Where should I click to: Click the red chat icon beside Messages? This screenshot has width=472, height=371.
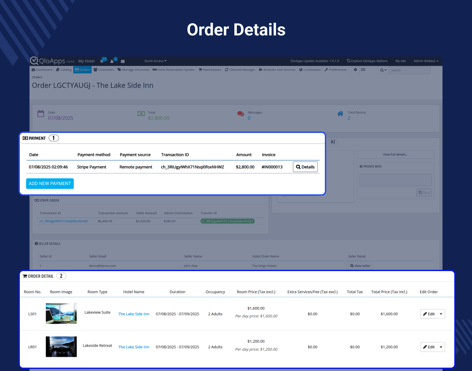tap(241, 114)
